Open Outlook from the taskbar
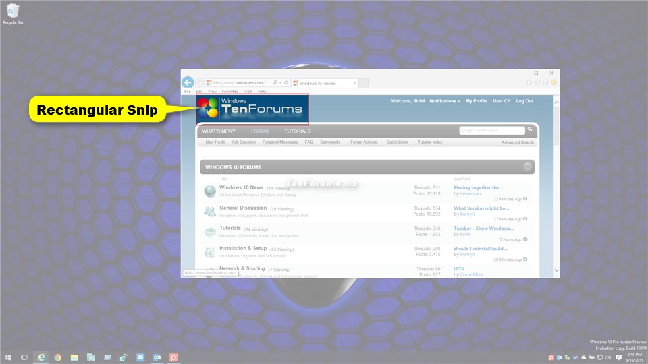The width and height of the screenshot is (648, 364). (157, 357)
